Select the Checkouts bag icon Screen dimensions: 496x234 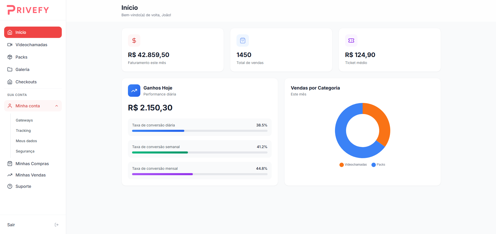pyautogui.click(x=10, y=82)
